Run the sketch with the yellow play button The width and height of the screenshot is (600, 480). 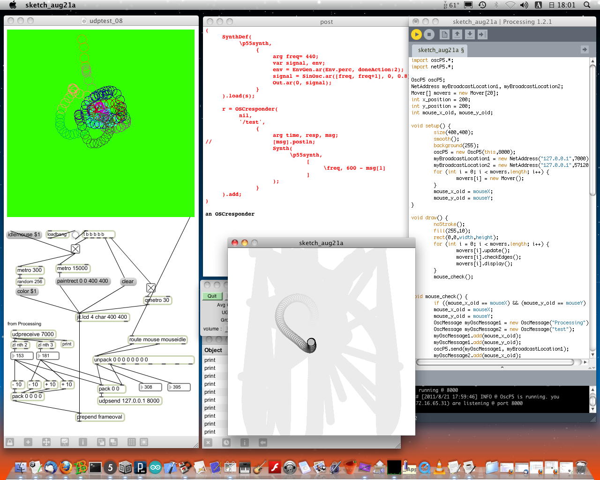pyautogui.click(x=416, y=34)
